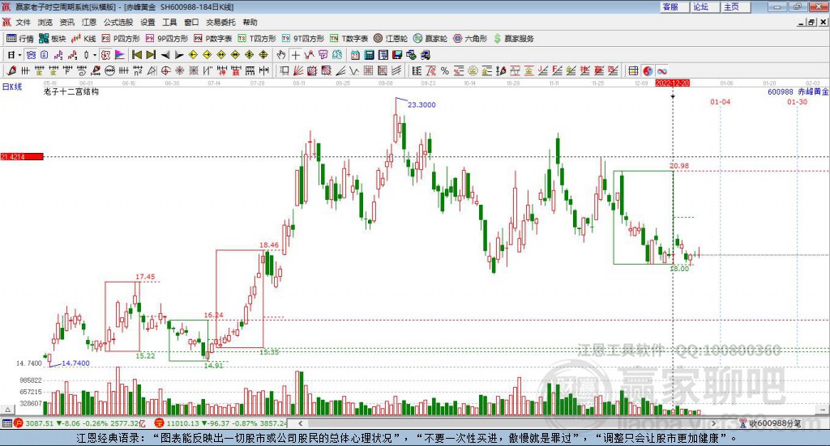Open the 江恩 menu
The width and height of the screenshot is (830, 446).
[x=88, y=22]
